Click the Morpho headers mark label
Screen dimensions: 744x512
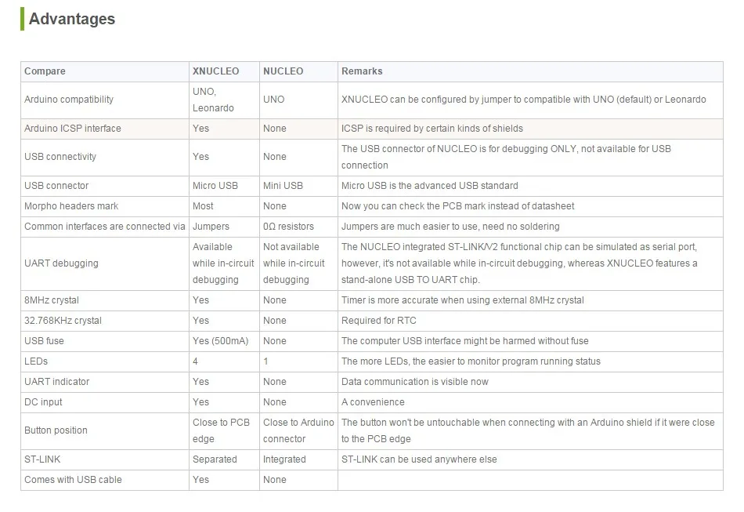(x=71, y=206)
